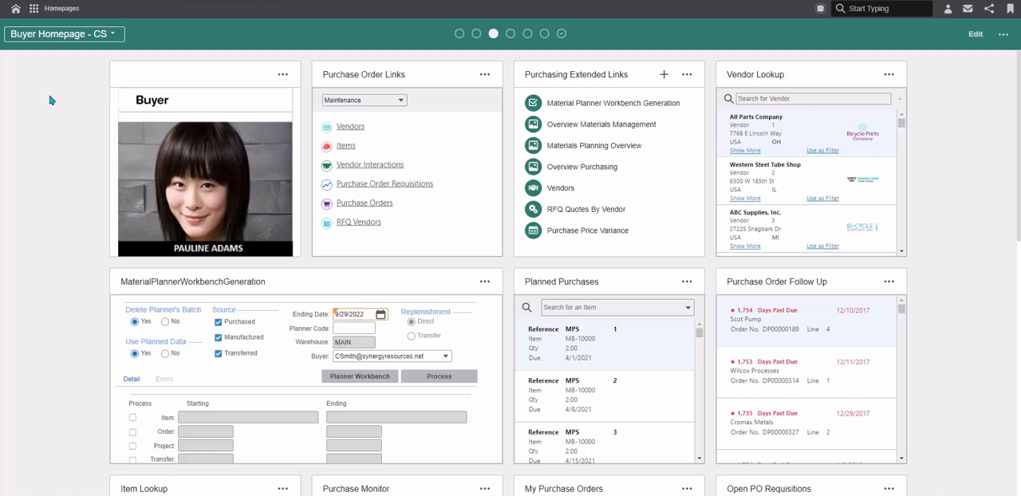
Task: Check the Item process checkbox
Action: click(x=132, y=418)
